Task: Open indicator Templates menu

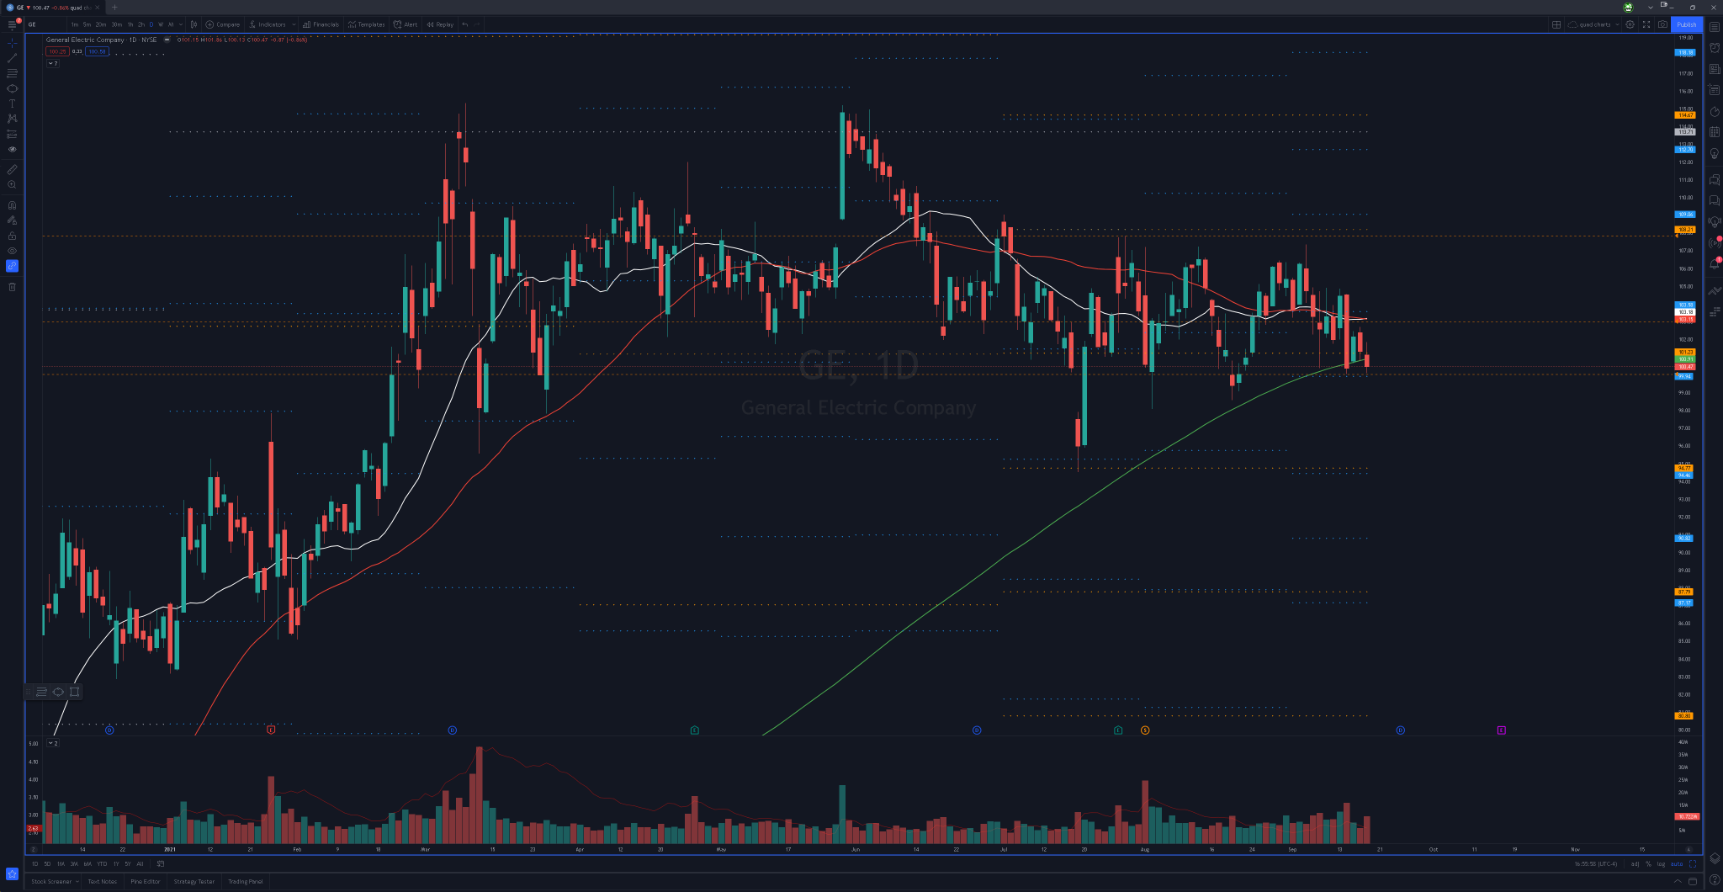Action: 367,24
